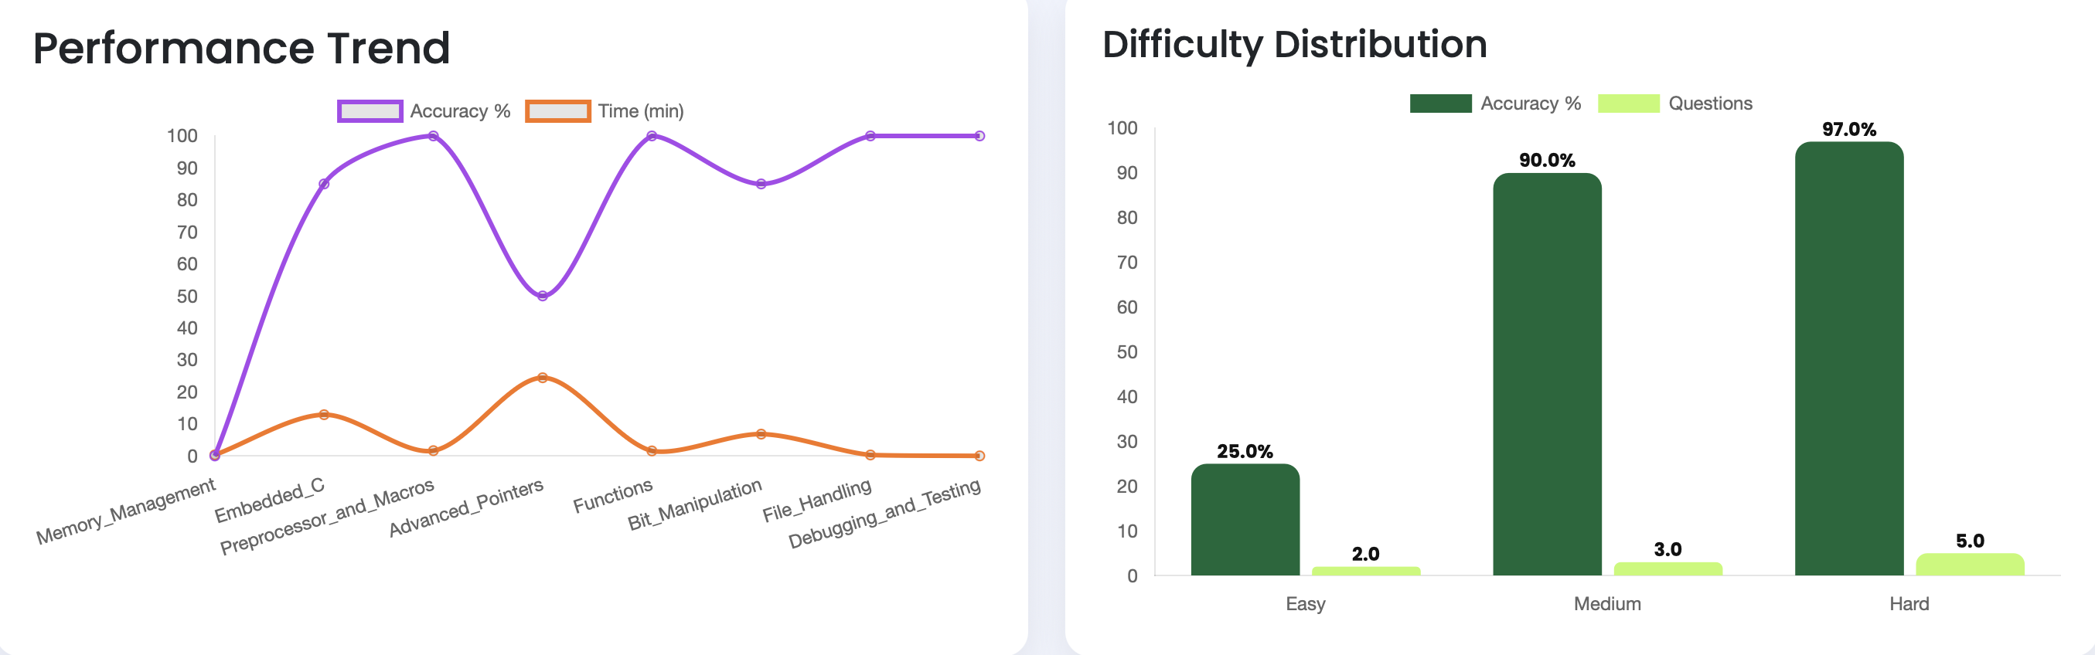Click the File_Handling accuracy data point
The width and height of the screenshot is (2095, 655).
click(870, 136)
